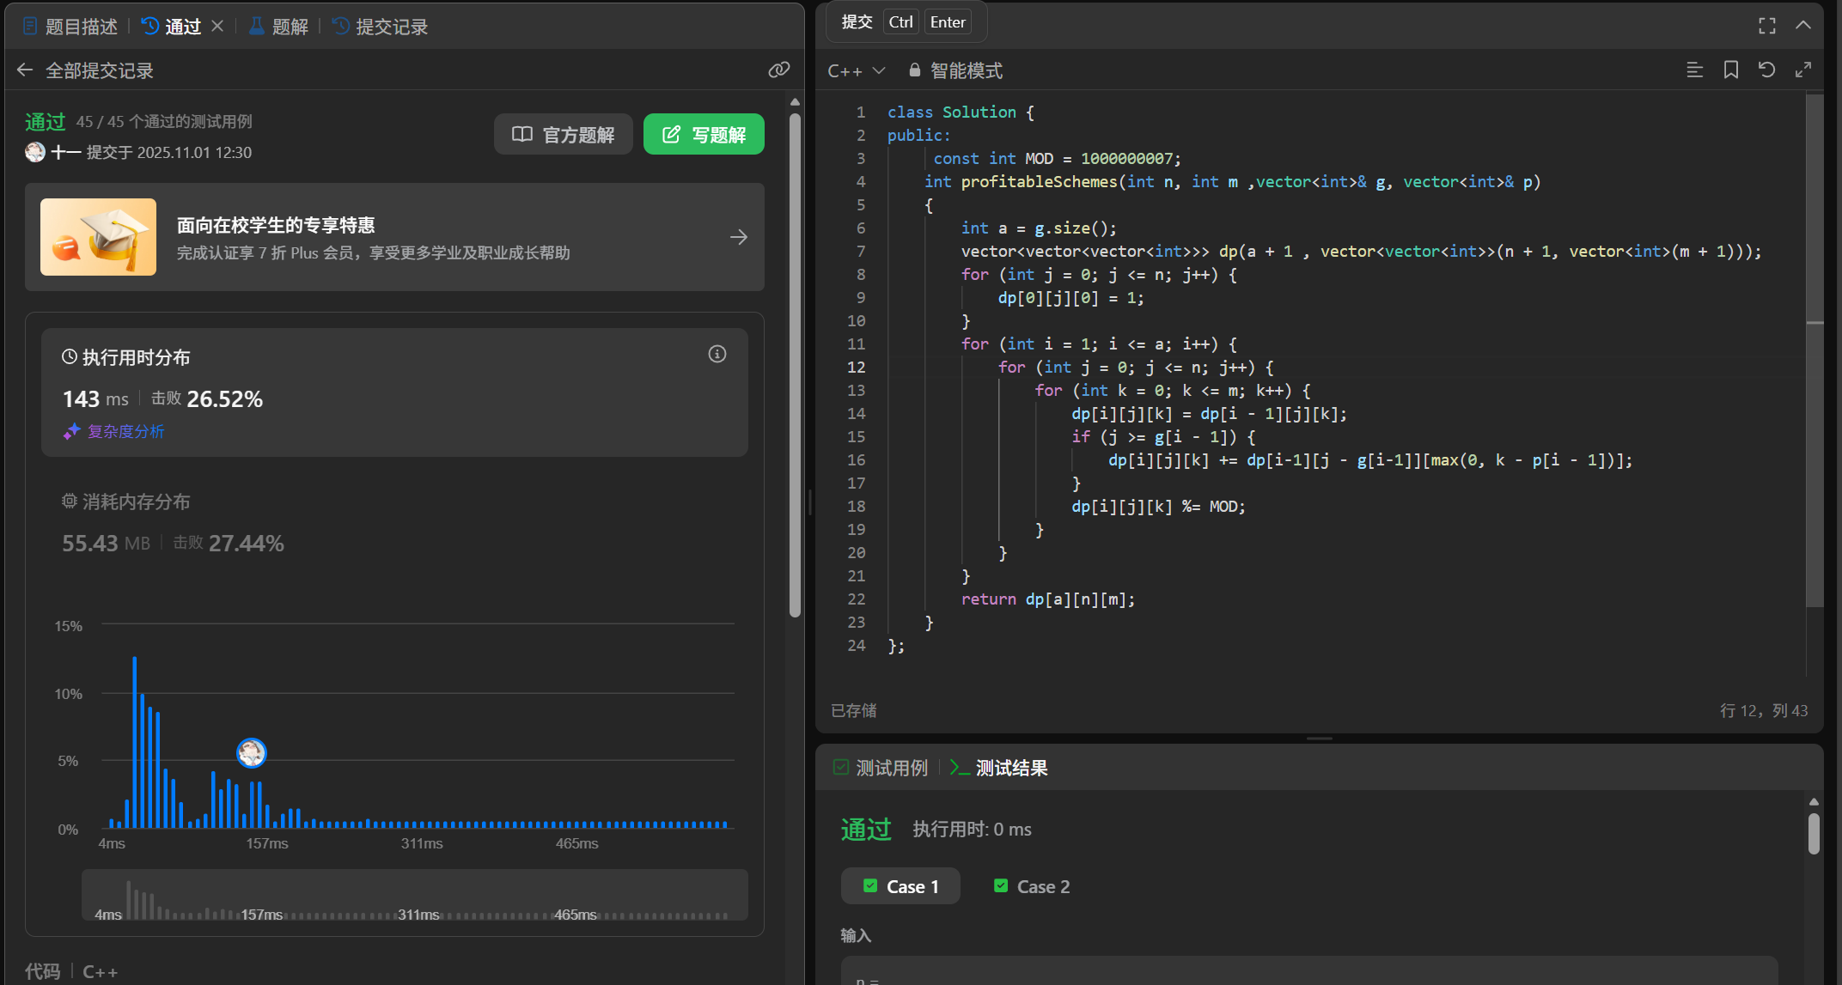1842x985 pixels.
Task: Click the back arrow to all submissions
Action: pyautogui.click(x=25, y=70)
